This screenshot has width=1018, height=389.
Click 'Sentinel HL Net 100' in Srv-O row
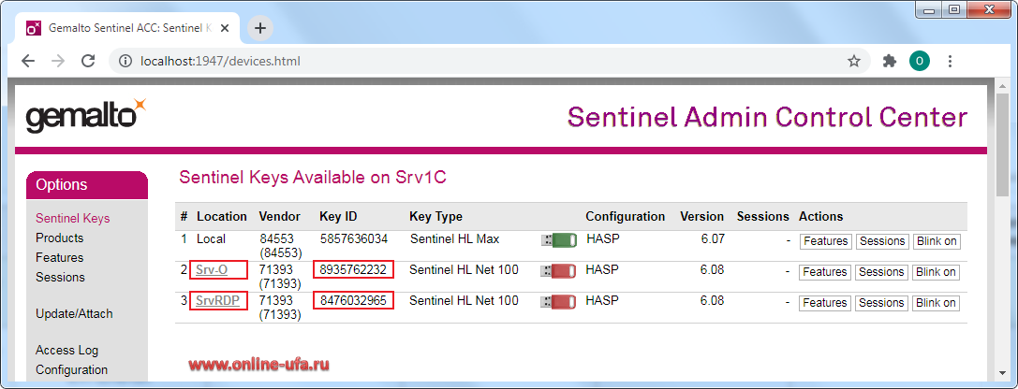click(464, 269)
